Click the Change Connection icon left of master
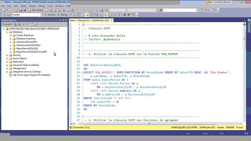This screenshot has width=251, height=141. 9,15
